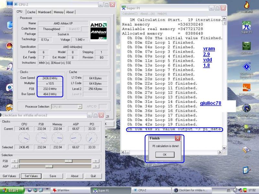Click the About button in ClockGen
The image size is (259, 194).
point(74,176)
